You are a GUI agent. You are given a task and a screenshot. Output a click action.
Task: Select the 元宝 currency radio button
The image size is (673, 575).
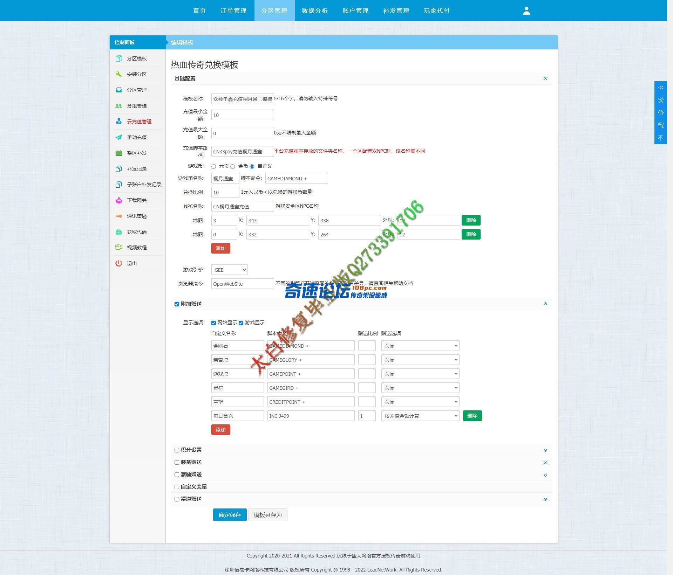pos(213,166)
